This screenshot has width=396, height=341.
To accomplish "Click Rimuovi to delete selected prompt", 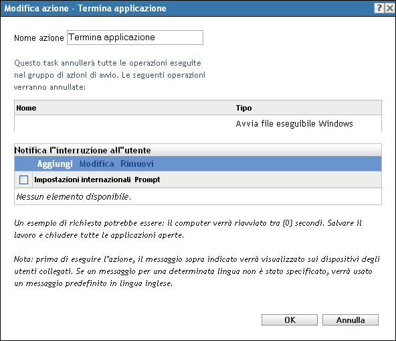I will tap(137, 163).
